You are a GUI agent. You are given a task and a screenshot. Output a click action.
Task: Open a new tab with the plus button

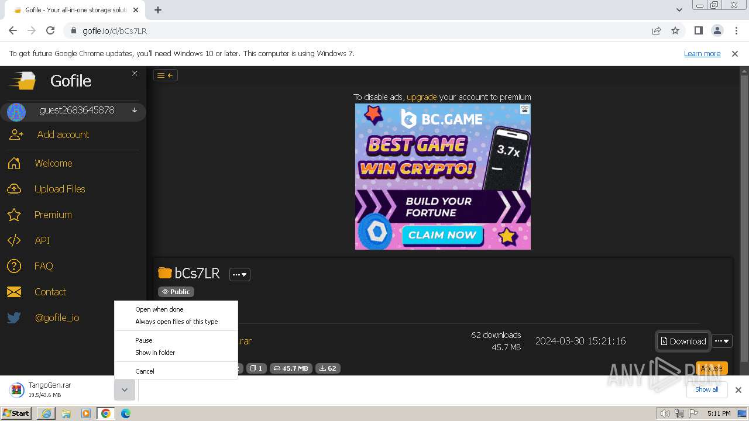pos(158,9)
